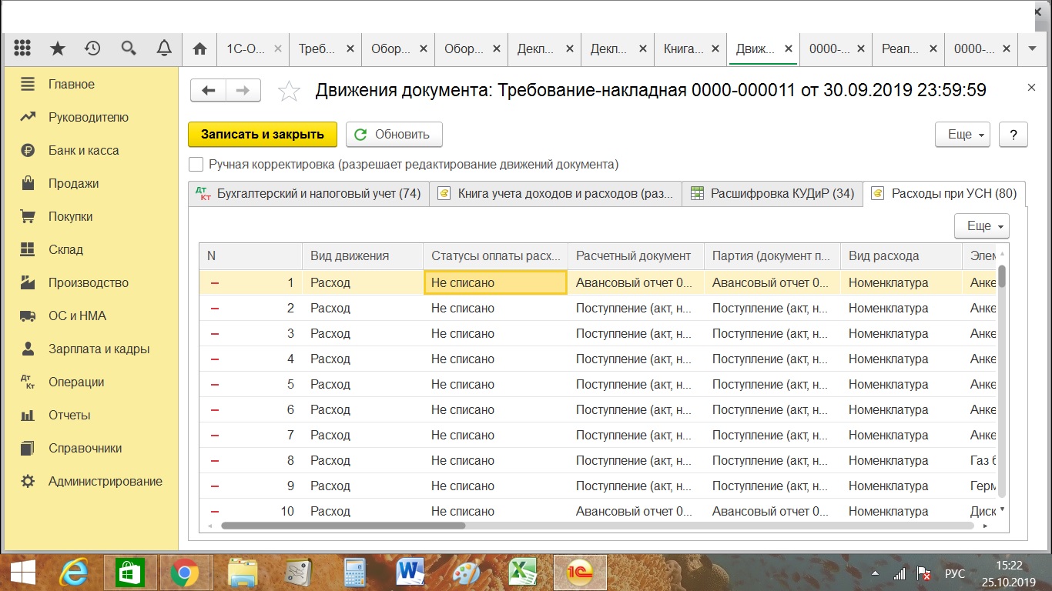The height and width of the screenshot is (591, 1052).
Task: Open the sections menu grid icon
Action: pyautogui.click(x=22, y=48)
